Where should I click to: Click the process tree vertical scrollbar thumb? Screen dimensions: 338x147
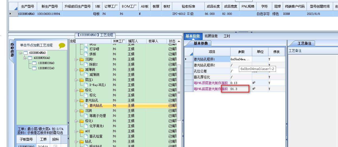[x=179, y=93]
